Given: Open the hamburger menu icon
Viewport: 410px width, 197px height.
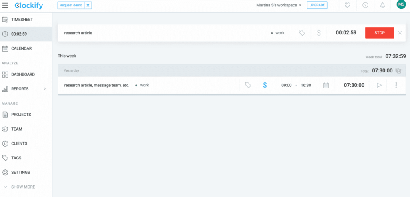Looking at the screenshot, I should (6, 6).
